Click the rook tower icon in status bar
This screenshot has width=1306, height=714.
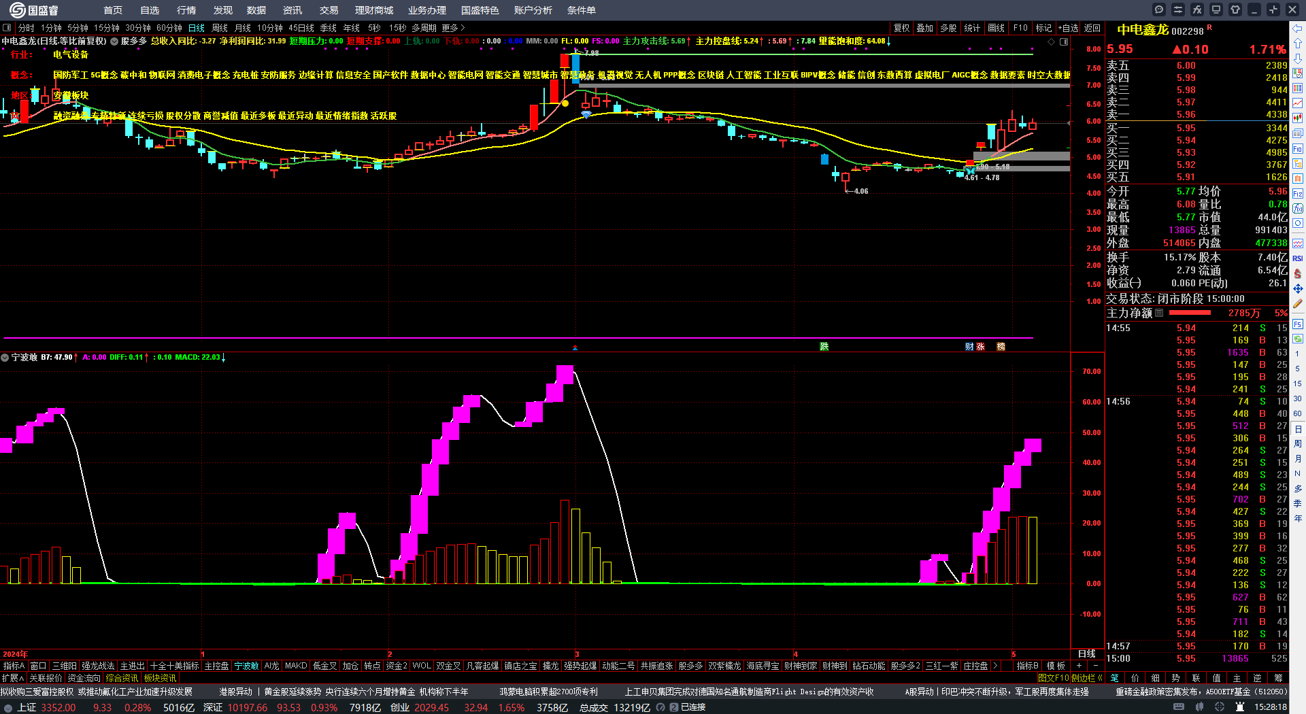(1240, 707)
